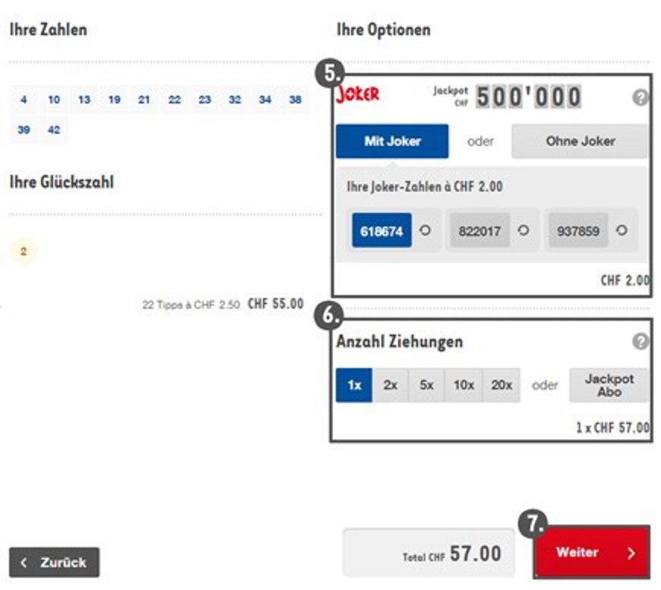Select the Mit Joker option
The image size is (661, 590).
(x=392, y=141)
